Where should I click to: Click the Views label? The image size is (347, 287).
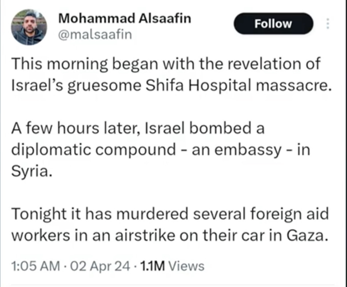coord(186,266)
